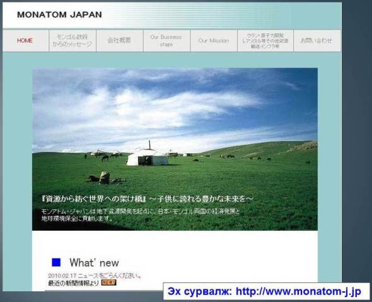Click the orange badge icon after 最近の新聞情報より
Image resolution: width=372 pixels, height=302 pixels.
pos(108,282)
